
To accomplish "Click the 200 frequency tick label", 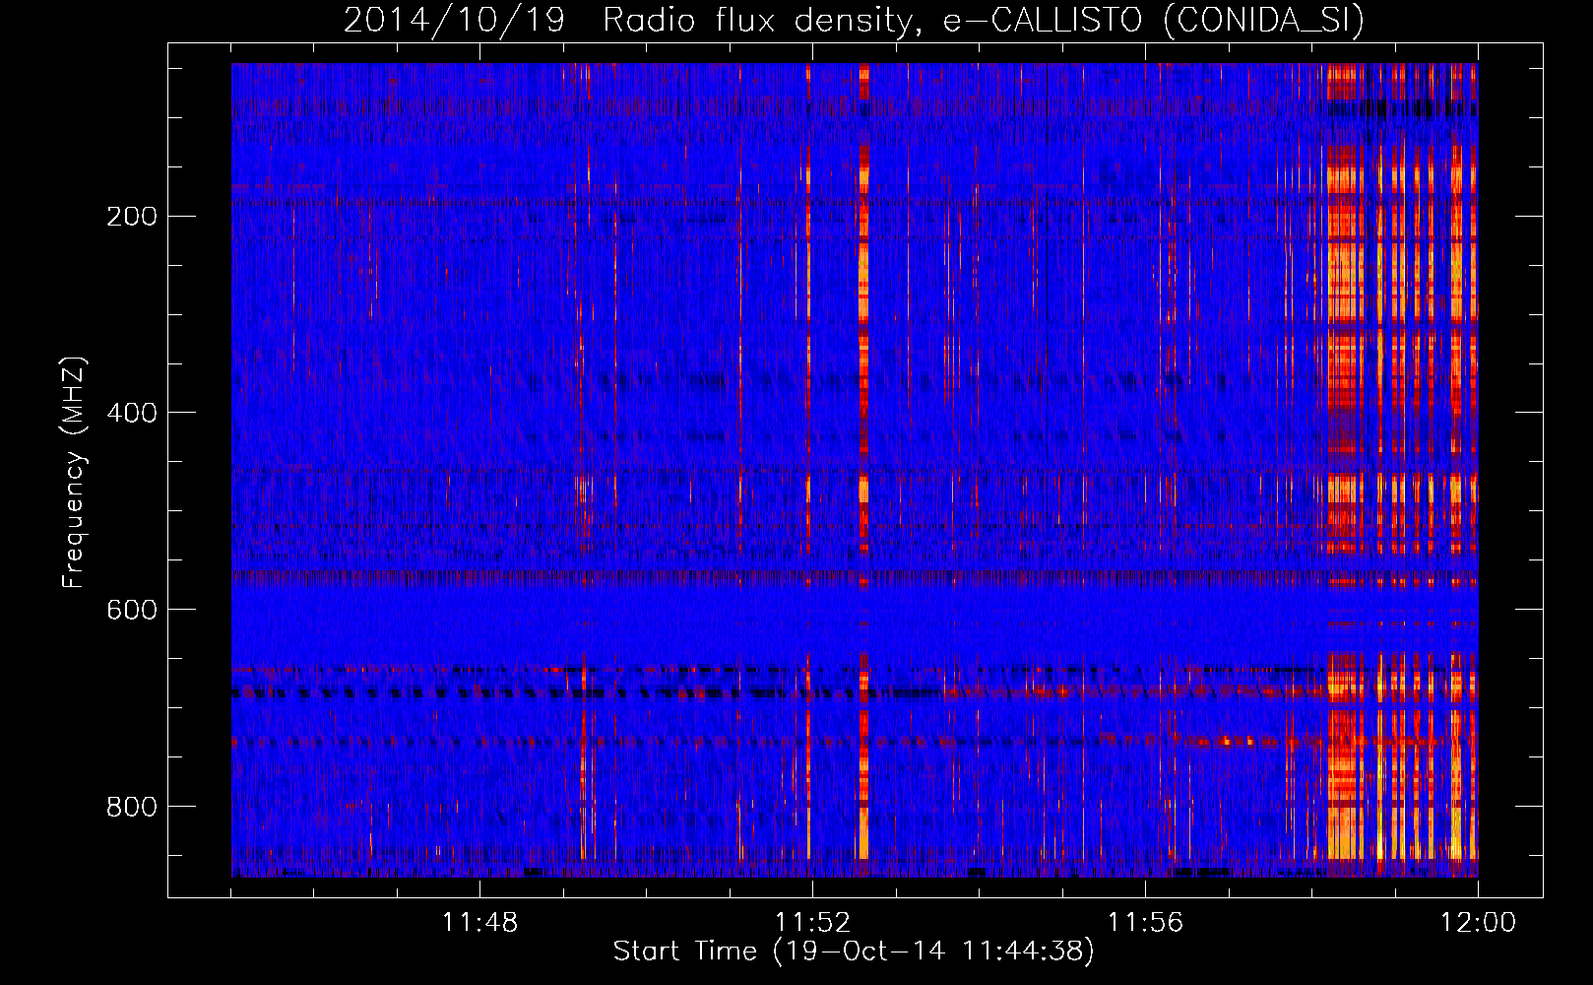I will (132, 217).
